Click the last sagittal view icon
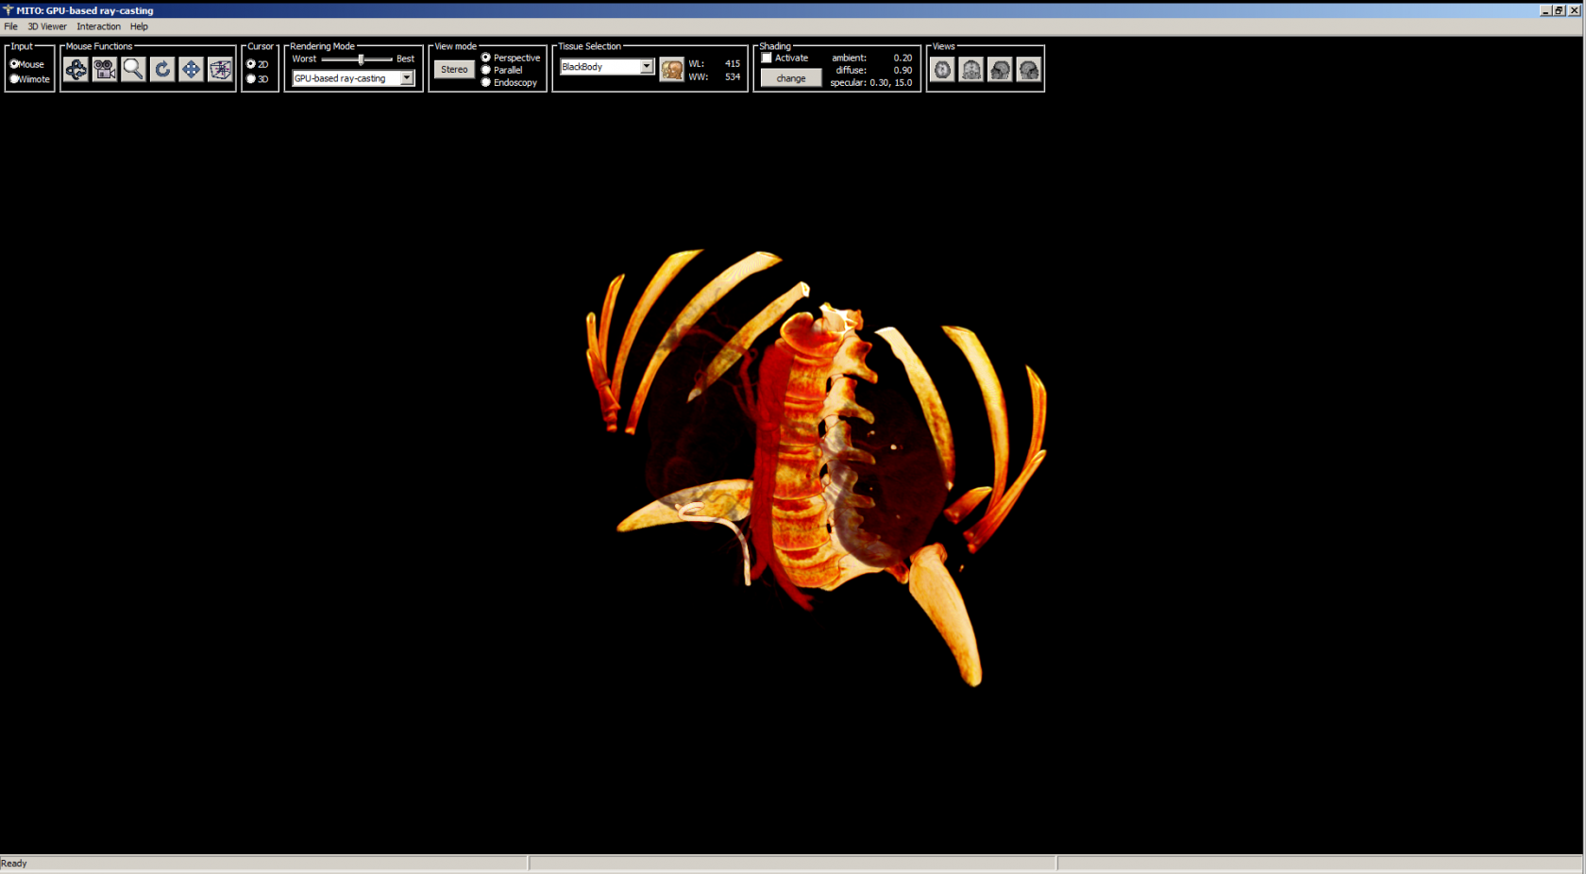The height and width of the screenshot is (874, 1586). click(x=1029, y=70)
